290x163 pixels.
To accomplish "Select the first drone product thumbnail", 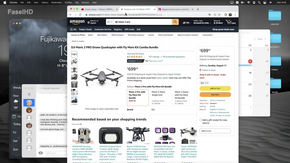I will click(74, 54).
